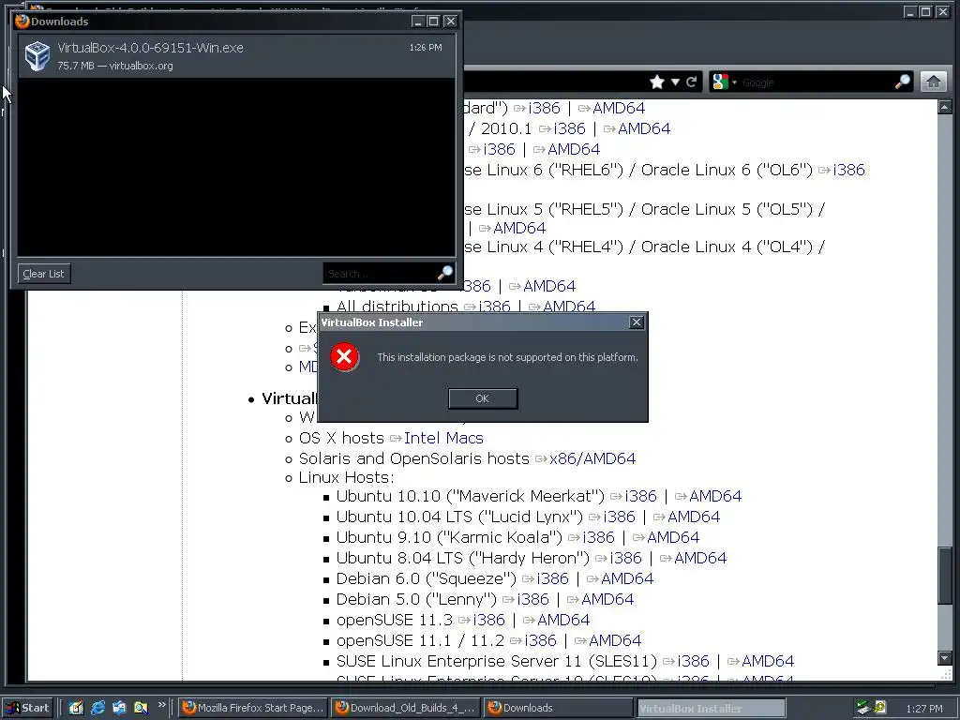Image resolution: width=960 pixels, height=720 pixels.
Task: Open AMD64 link for Debian 6.0 Squeeze
Action: point(627,578)
